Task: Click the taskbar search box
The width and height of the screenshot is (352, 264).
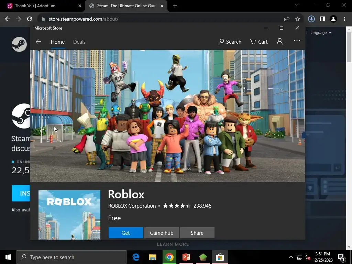Action: click(71, 257)
